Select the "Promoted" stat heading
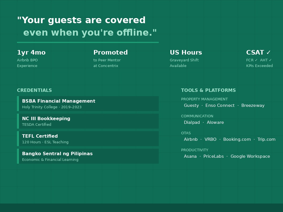This screenshot has width=283, height=212. click(110, 53)
